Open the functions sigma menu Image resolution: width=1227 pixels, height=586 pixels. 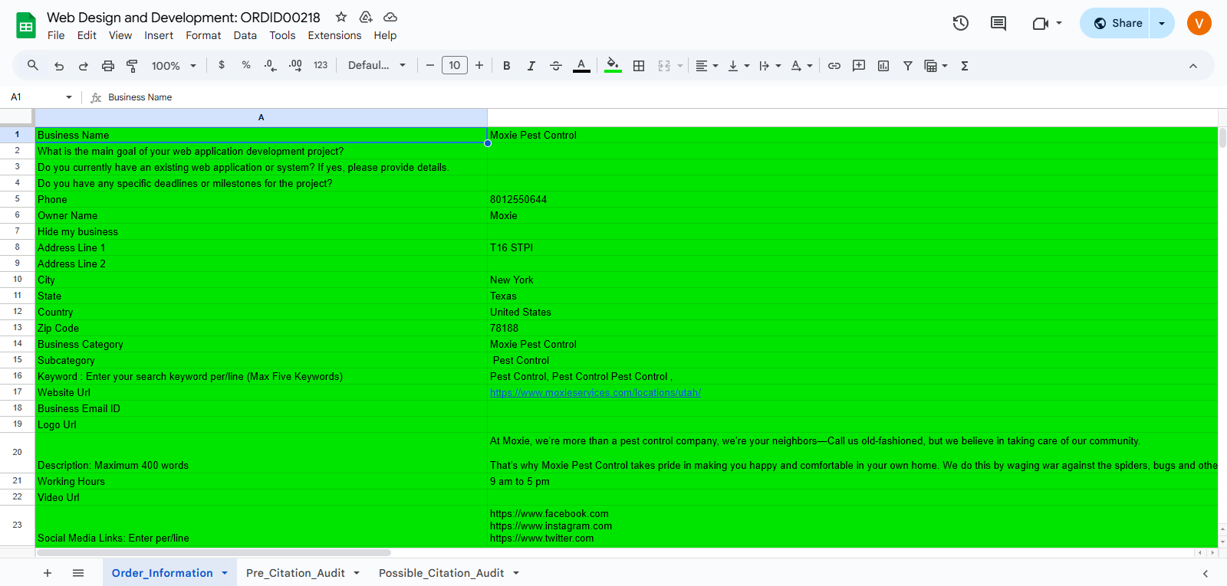pyautogui.click(x=965, y=66)
